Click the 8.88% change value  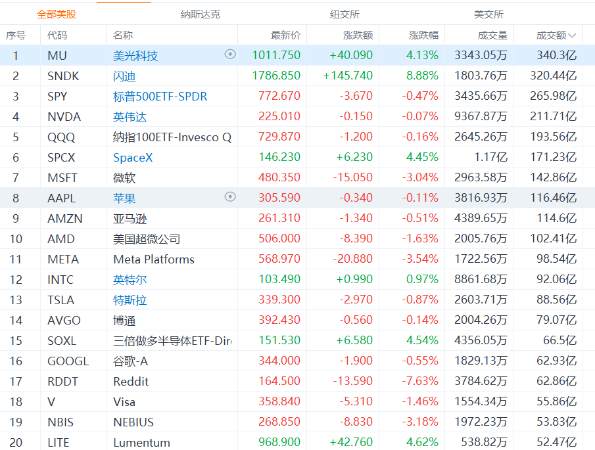(x=422, y=76)
